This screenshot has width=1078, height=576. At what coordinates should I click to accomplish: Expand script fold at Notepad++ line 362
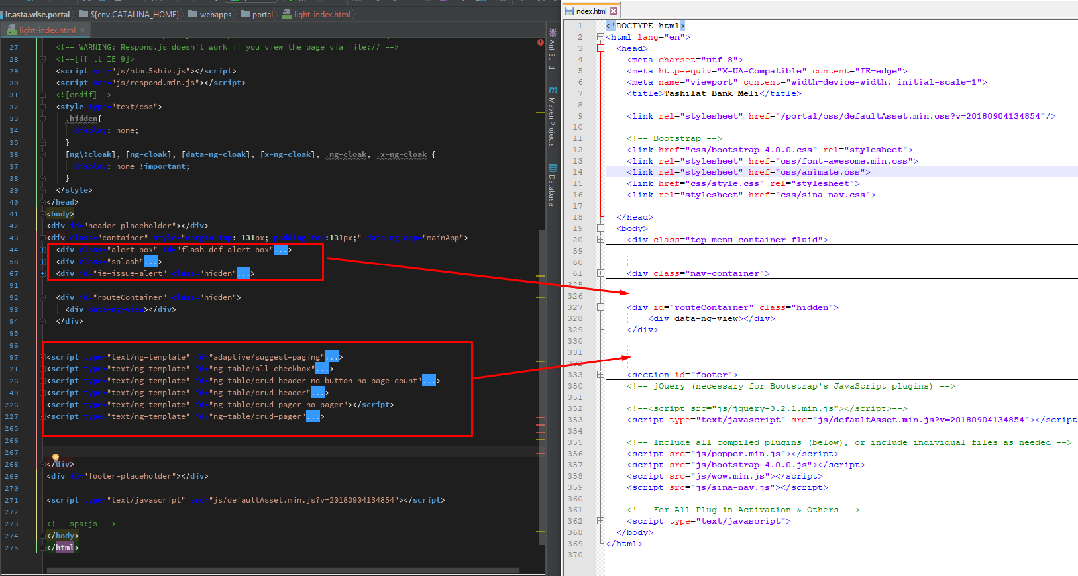coord(600,521)
